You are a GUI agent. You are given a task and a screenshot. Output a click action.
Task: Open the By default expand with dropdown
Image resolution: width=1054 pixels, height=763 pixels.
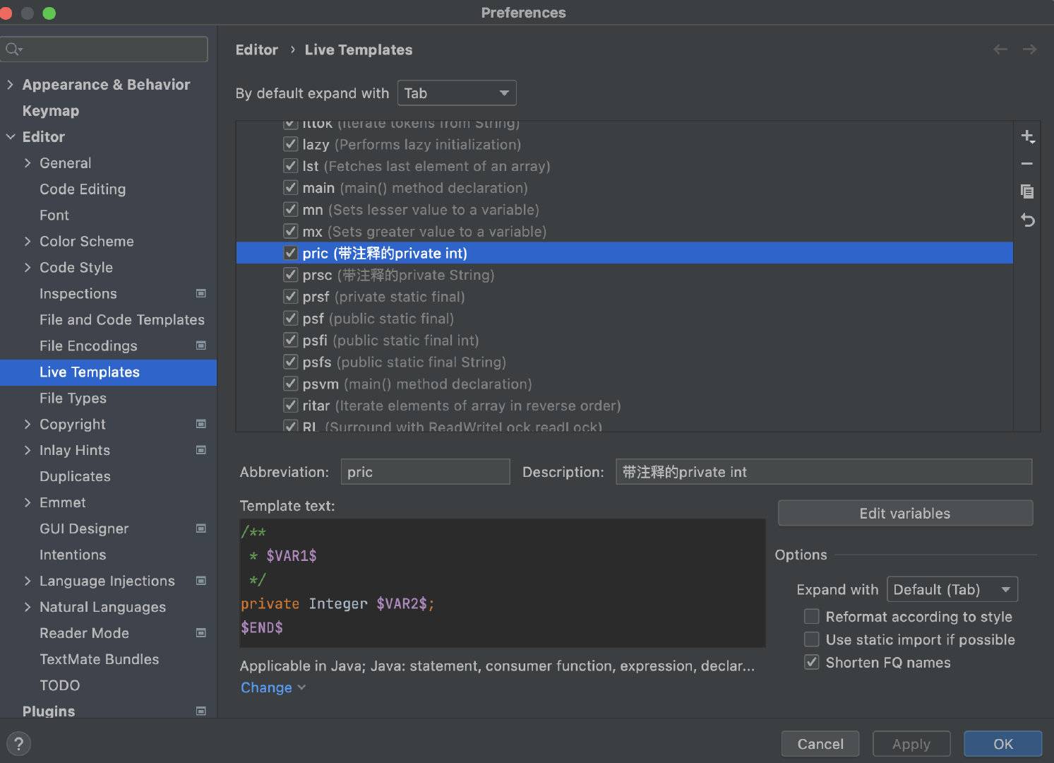point(457,93)
